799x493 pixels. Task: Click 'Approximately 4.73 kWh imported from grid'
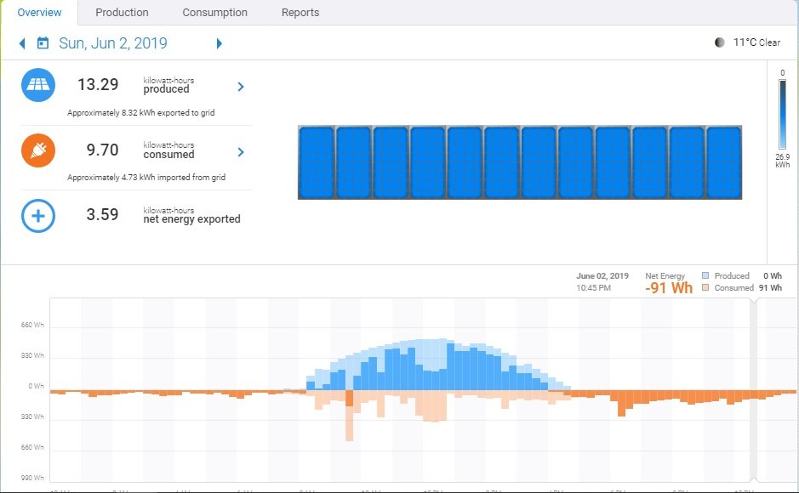146,177
